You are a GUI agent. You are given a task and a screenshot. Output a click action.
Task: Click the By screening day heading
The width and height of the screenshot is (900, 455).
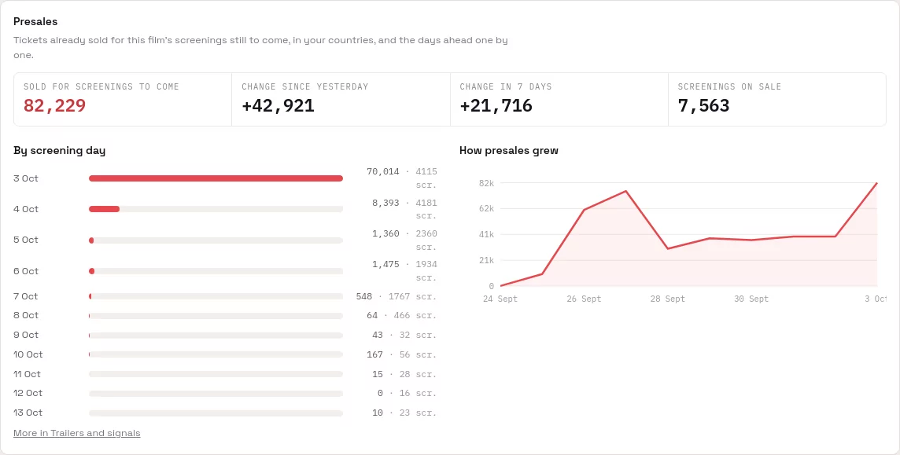[x=60, y=151]
